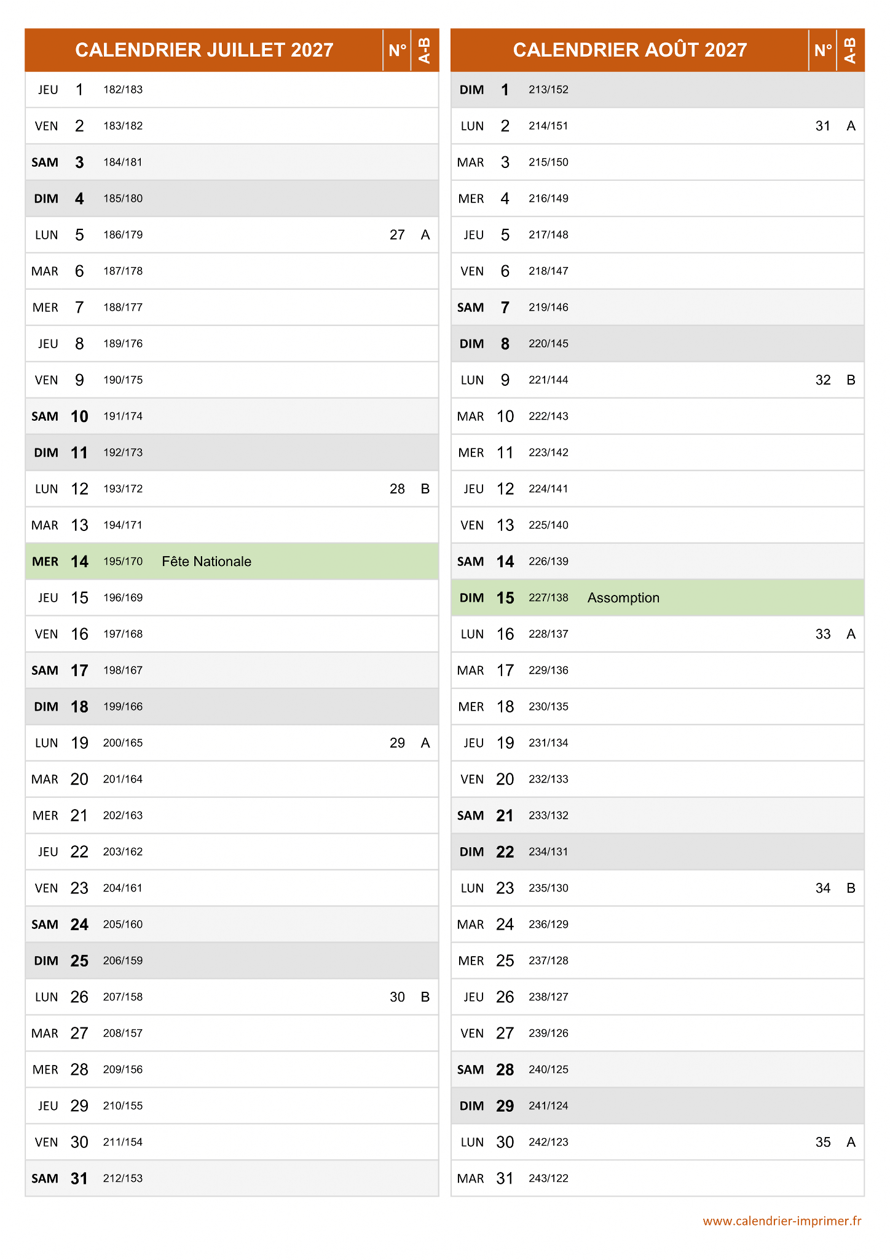This screenshot has width=890, height=1260.
Task: Click the www.calendrier-imprimer.fr link
Action: (782, 1221)
